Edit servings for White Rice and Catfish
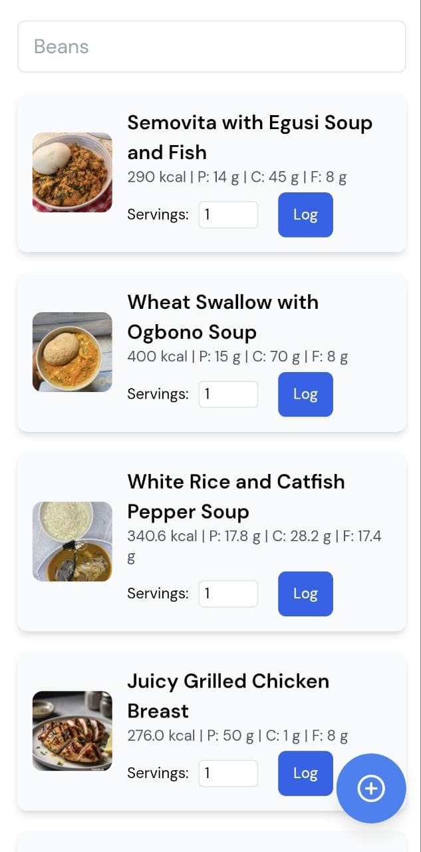 [228, 594]
